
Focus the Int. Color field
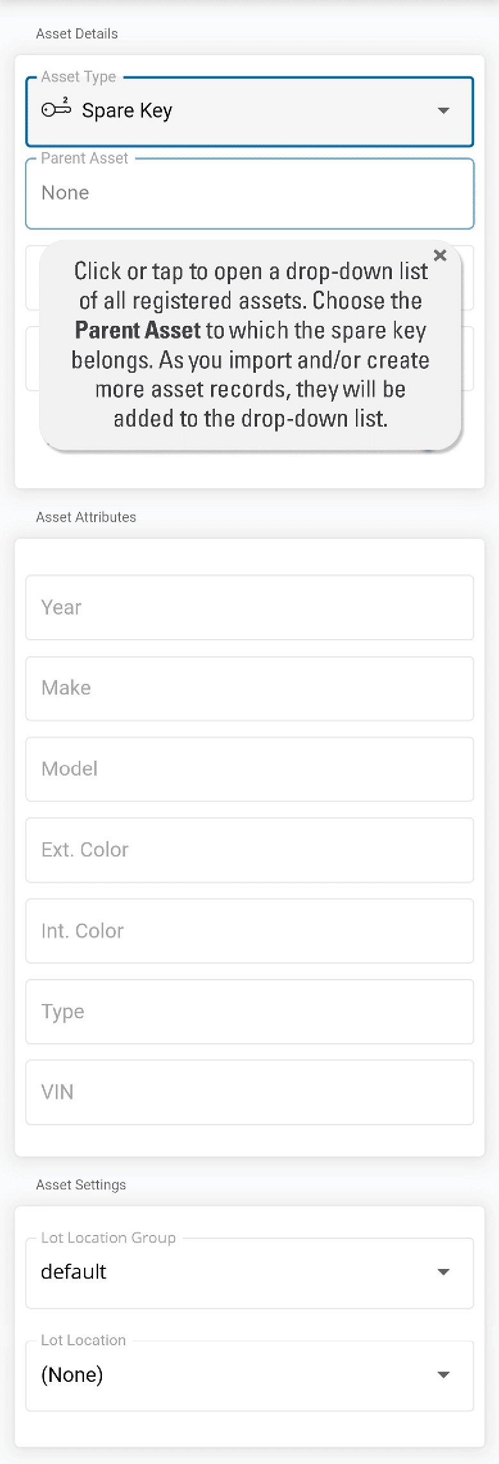(249, 931)
